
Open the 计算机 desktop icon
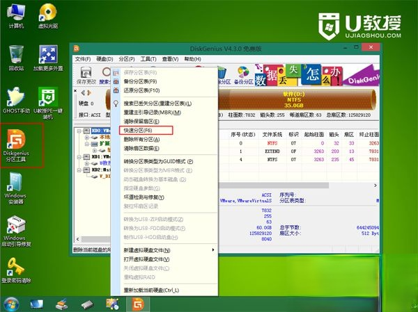pyautogui.click(x=16, y=16)
